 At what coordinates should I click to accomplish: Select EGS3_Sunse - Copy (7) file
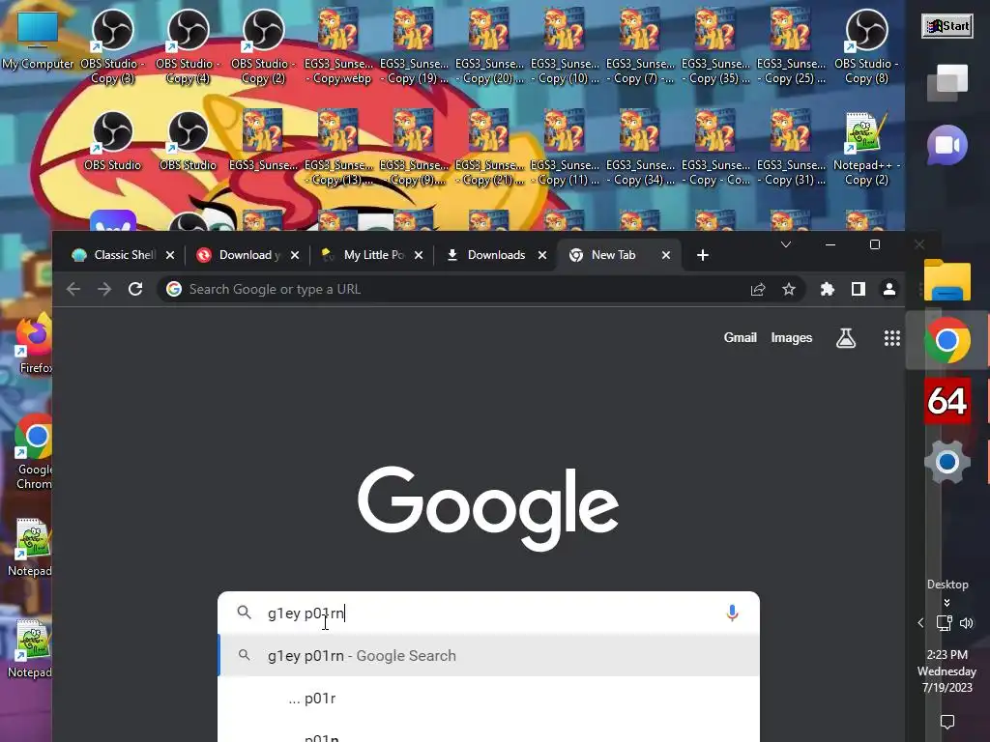pyautogui.click(x=640, y=45)
